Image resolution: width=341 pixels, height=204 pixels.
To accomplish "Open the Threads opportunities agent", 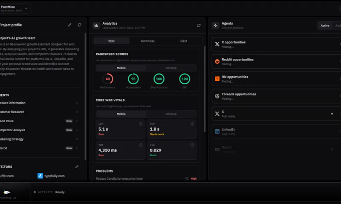I will pos(276,96).
